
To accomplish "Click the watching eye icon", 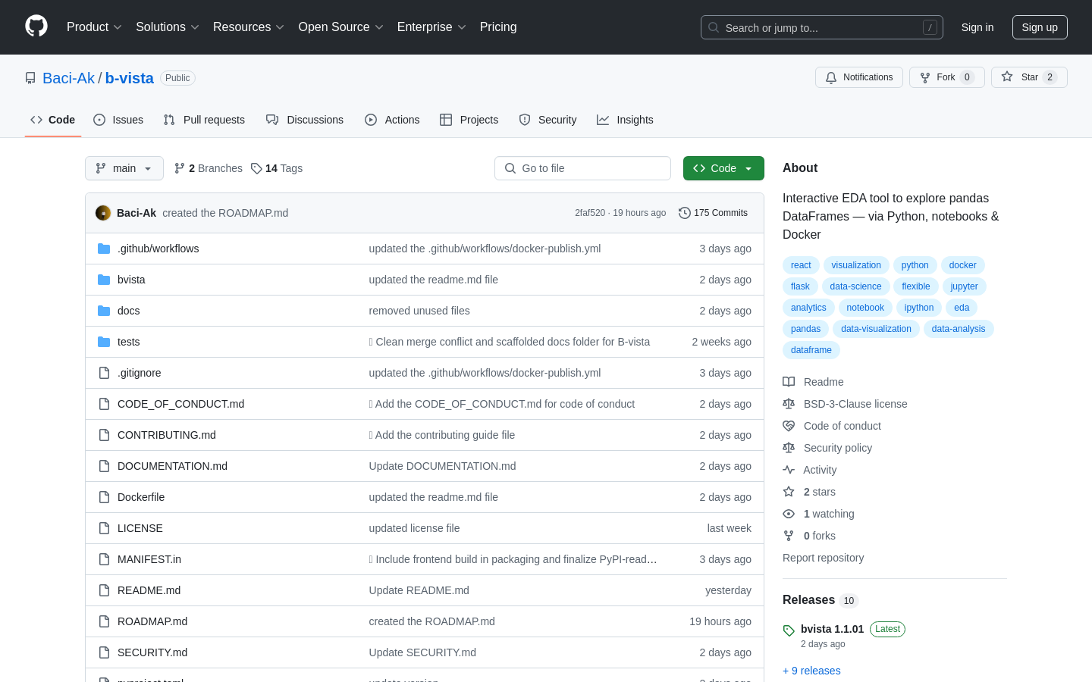I will 789,514.
